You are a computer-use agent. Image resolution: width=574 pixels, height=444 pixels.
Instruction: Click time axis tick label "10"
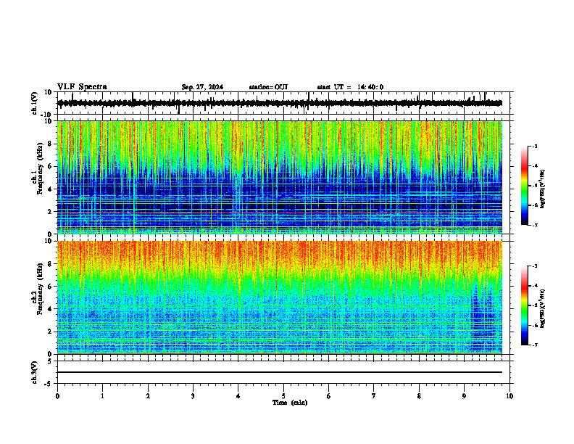[509, 396]
